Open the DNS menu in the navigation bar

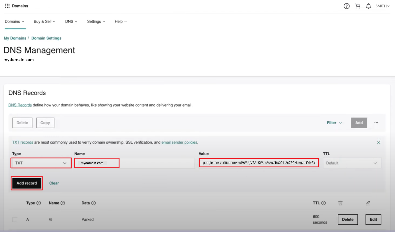click(71, 21)
